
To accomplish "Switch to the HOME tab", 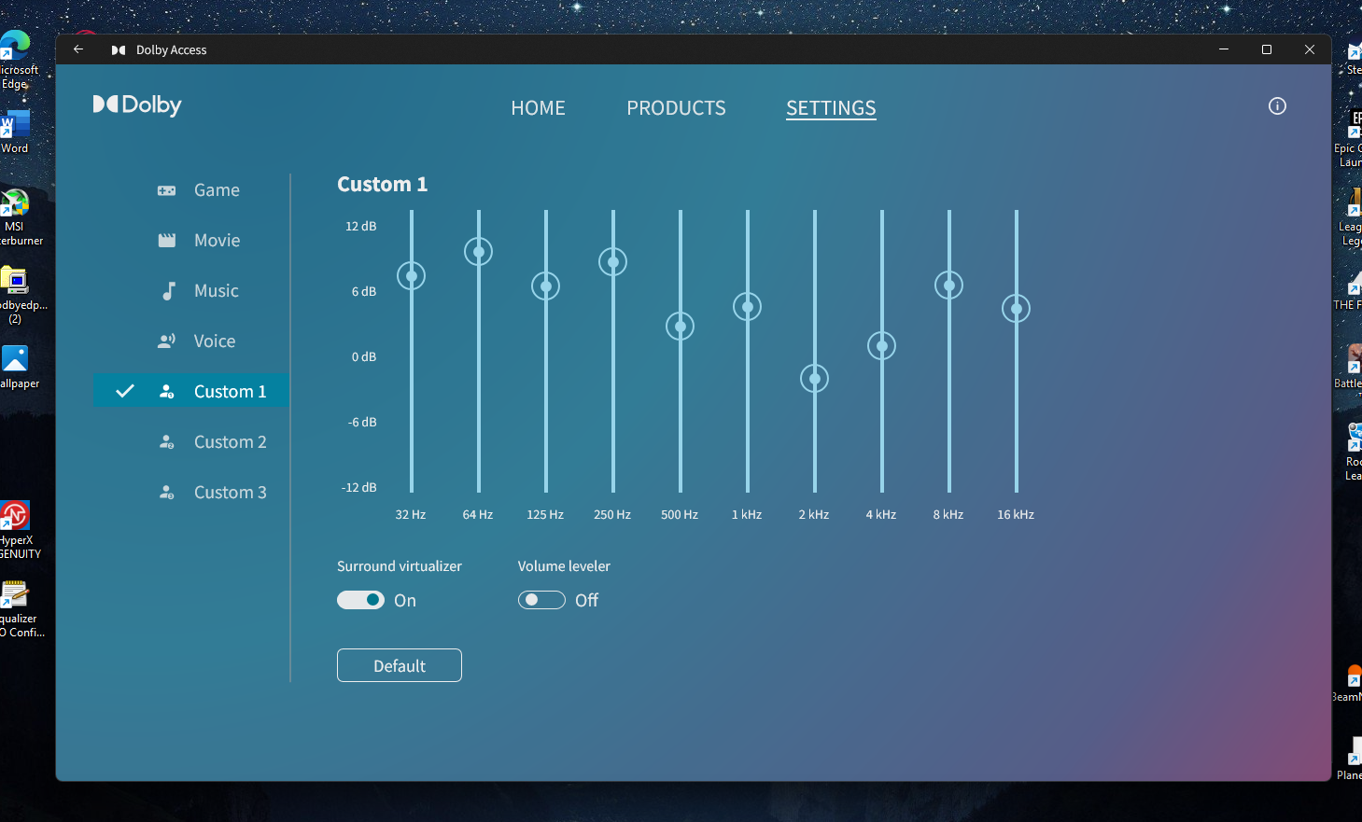I will click(x=538, y=108).
